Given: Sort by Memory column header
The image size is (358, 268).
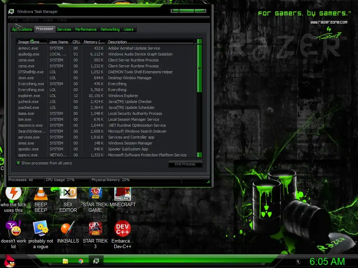Looking at the screenshot, I should 94,42.
